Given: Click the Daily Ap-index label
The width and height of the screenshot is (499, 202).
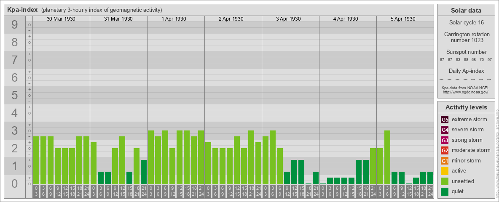Looking at the screenshot, I should 466,71.
